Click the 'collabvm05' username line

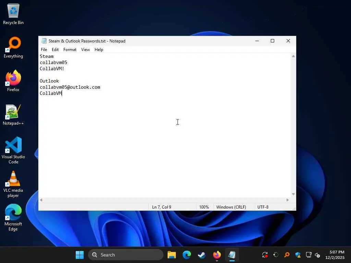tap(53, 62)
